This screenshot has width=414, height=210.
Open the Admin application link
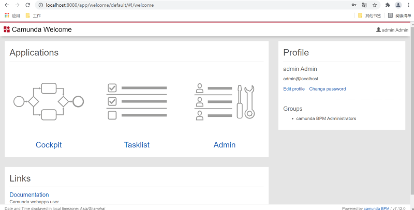[x=225, y=145]
